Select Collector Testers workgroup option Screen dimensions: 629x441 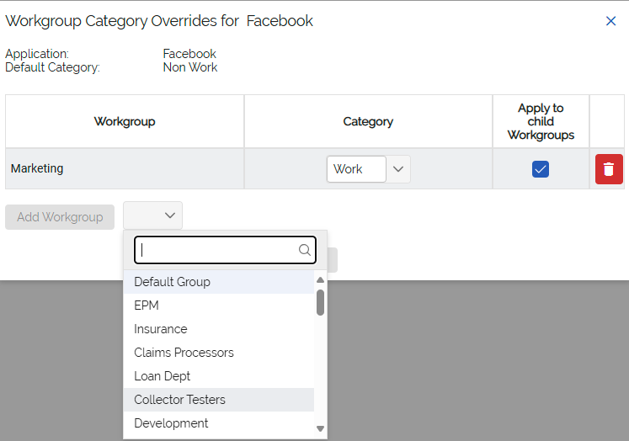point(179,400)
